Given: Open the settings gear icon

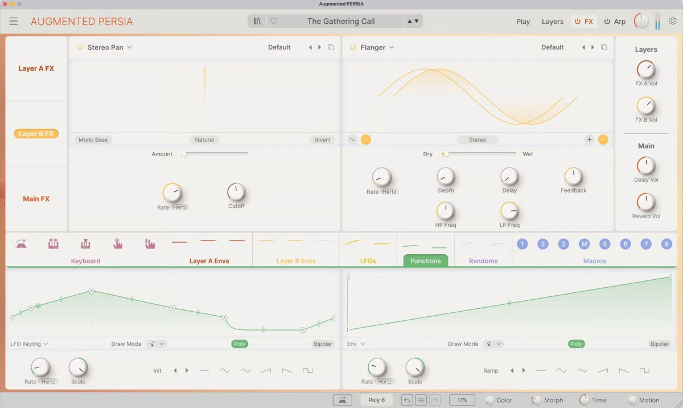Looking at the screenshot, I should 672,22.
